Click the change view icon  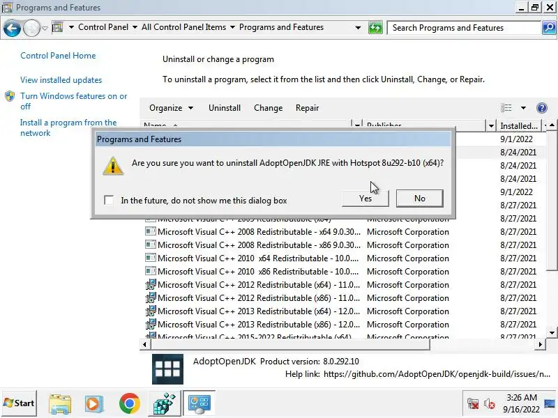pyautogui.click(x=506, y=108)
